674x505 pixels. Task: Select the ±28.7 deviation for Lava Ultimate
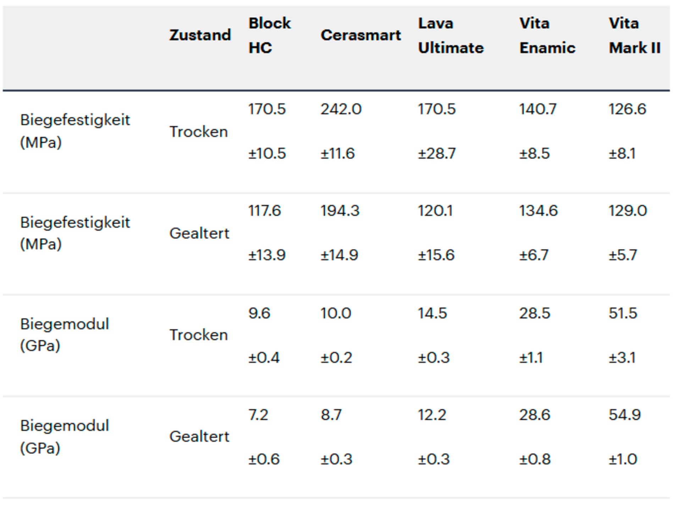436,154
